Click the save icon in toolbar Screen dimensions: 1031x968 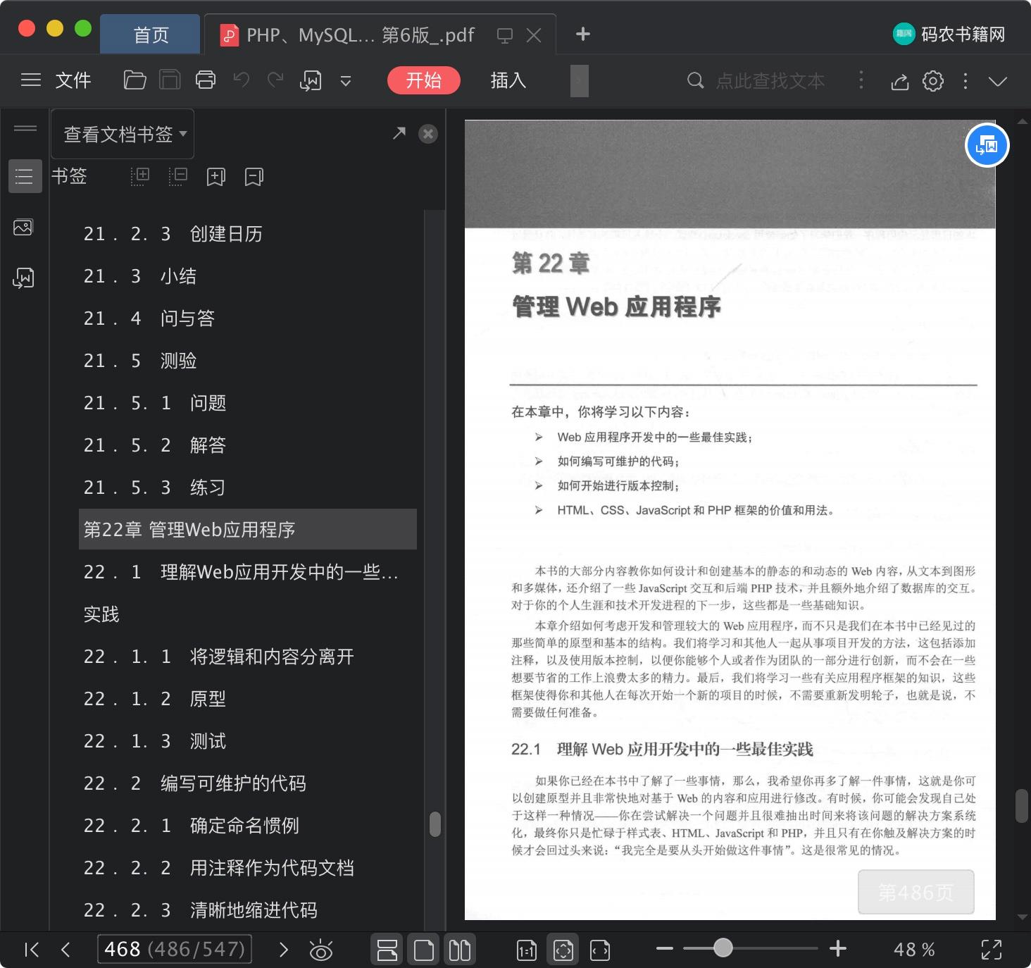[x=170, y=80]
